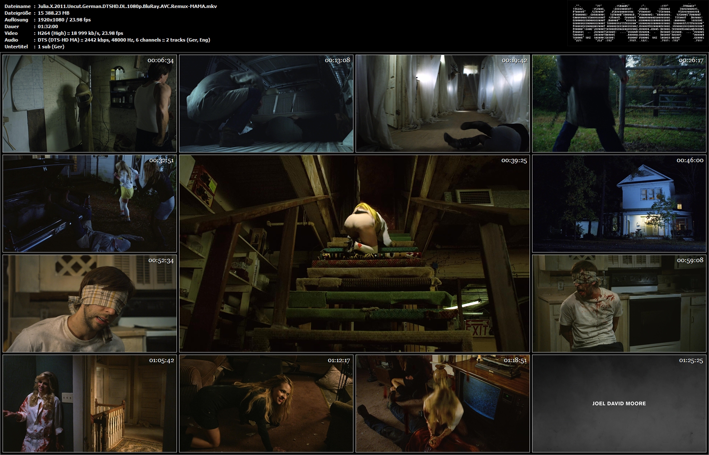Select the H264 (High) video codec line
Viewport: 709px width, 455px height.
pos(81,33)
